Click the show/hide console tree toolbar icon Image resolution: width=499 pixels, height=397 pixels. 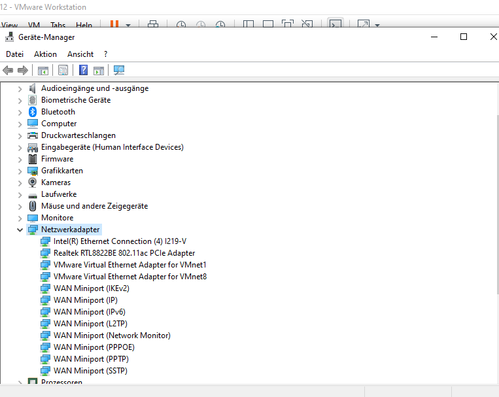tap(43, 71)
